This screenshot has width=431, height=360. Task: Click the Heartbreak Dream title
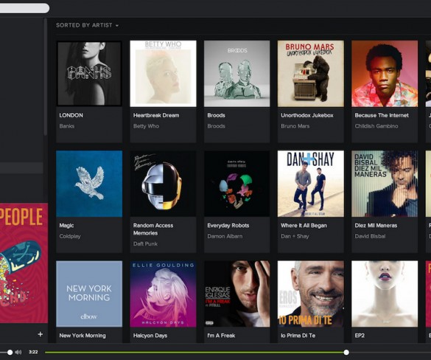coord(156,115)
